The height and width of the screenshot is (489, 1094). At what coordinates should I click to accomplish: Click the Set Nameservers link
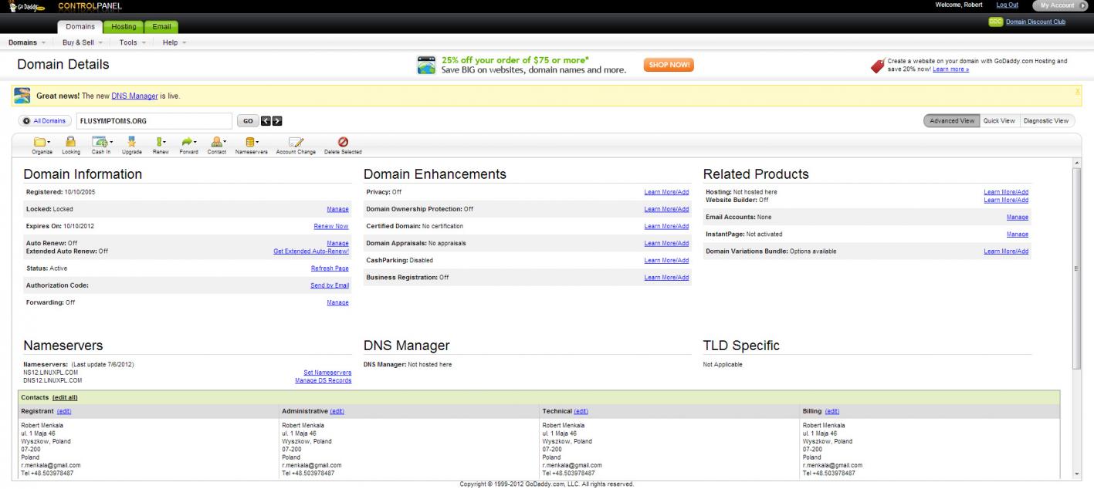(x=328, y=372)
